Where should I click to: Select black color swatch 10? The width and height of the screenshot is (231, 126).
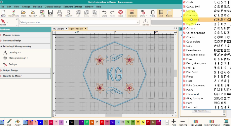pos(71,122)
